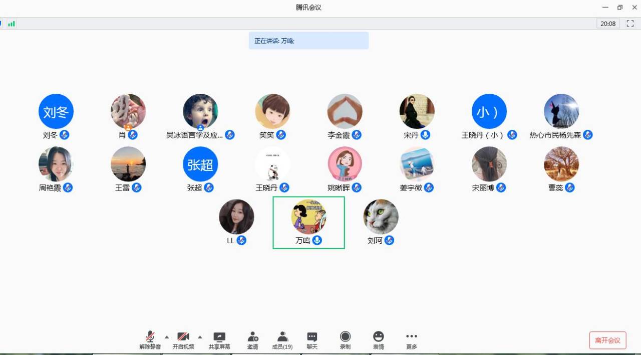This screenshot has width=641, height=355.
Task: Expand video options arrow beside camera
Action: (x=200, y=336)
